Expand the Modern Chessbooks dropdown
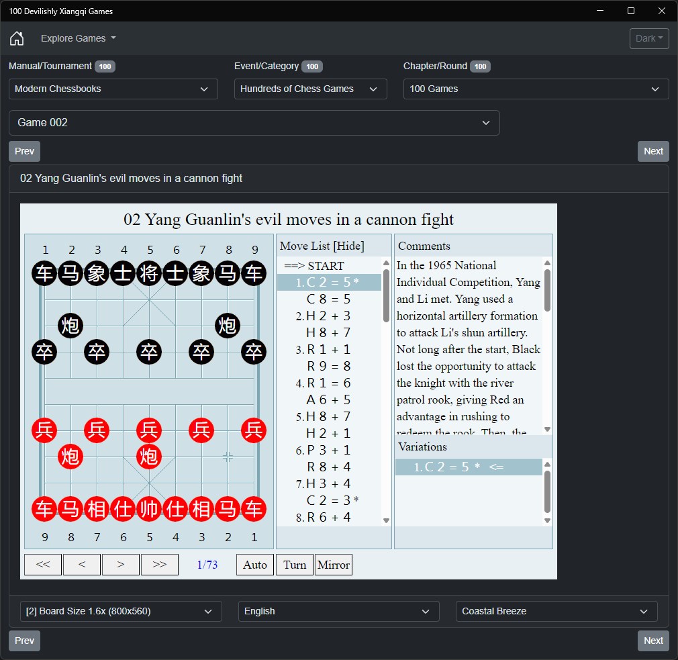This screenshot has width=678, height=660. point(113,89)
